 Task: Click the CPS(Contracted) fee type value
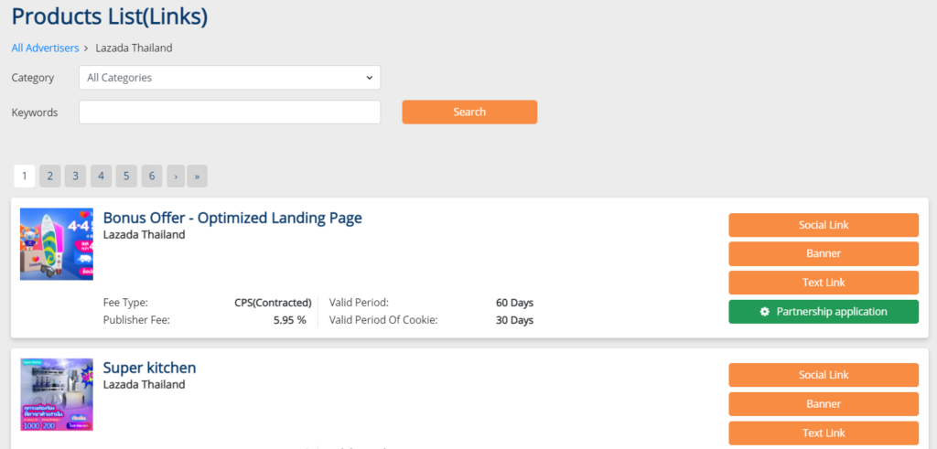[x=273, y=302]
